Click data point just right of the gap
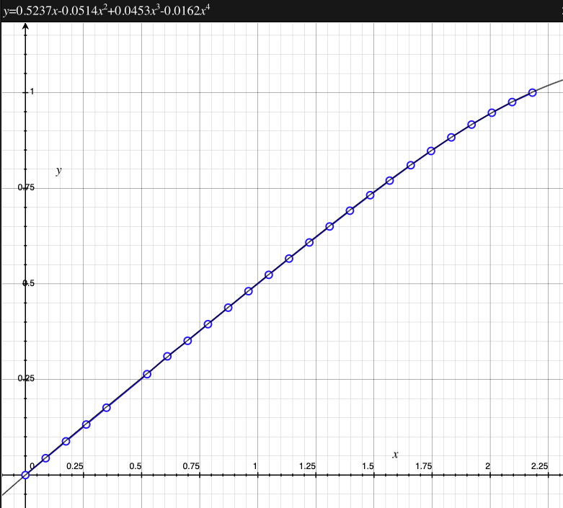Viewport: 563px width, 508px height. click(147, 374)
